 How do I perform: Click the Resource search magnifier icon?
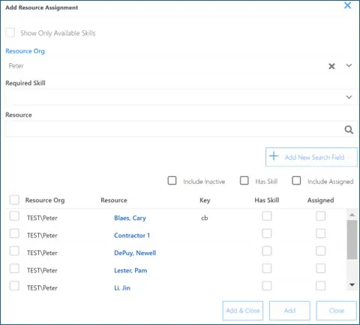(349, 130)
